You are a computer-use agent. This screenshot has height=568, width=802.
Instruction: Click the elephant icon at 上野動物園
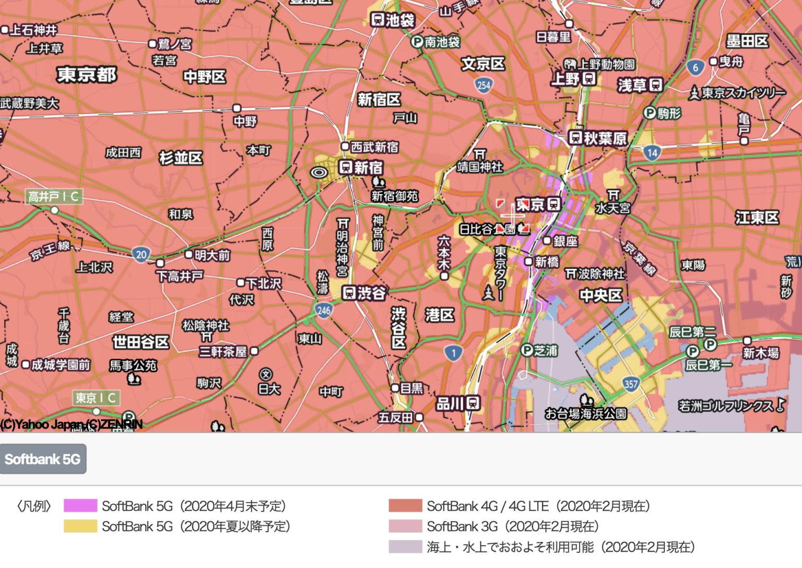569,63
